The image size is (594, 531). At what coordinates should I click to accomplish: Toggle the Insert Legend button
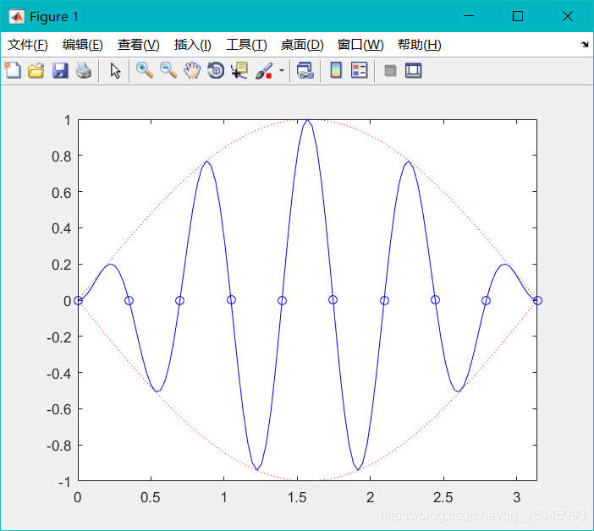tap(359, 71)
